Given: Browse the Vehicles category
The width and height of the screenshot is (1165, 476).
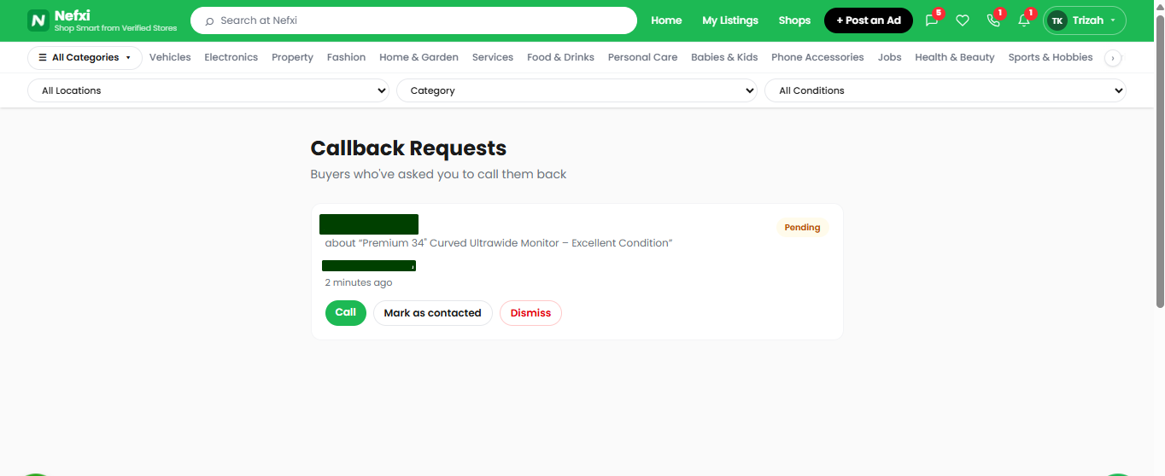Looking at the screenshot, I should (170, 57).
